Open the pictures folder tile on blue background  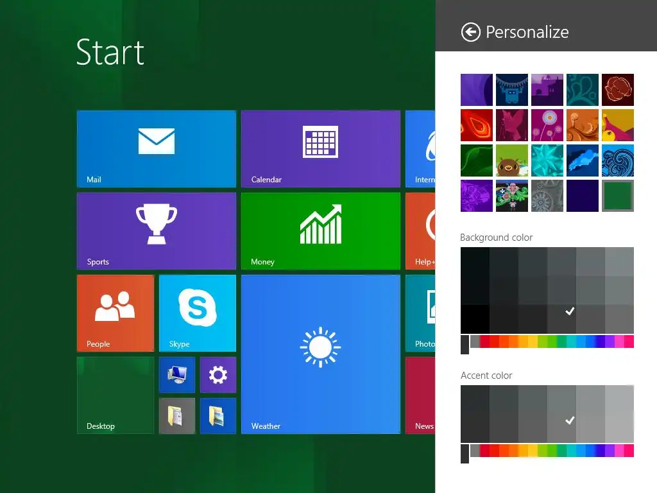point(218,416)
